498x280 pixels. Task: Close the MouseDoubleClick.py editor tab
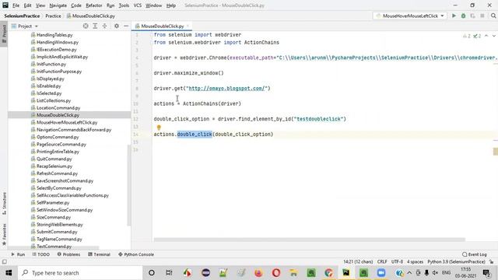pos(188,26)
